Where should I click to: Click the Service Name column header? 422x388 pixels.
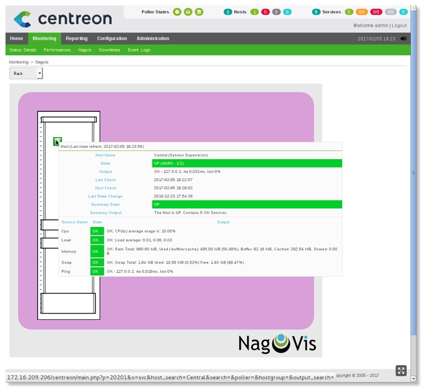point(74,222)
